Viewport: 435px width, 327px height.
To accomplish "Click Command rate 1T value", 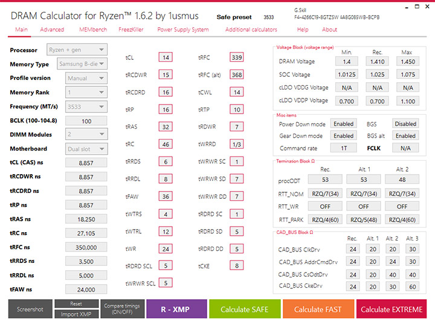I will point(343,148).
